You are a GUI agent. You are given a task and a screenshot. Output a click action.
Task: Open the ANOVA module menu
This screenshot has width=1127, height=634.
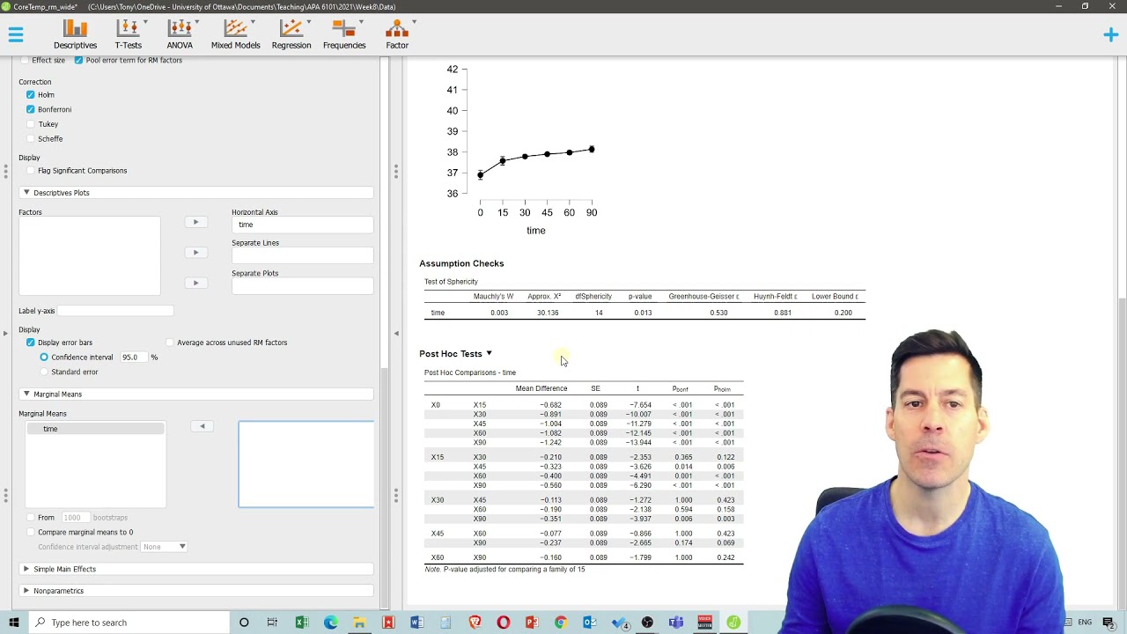[180, 34]
